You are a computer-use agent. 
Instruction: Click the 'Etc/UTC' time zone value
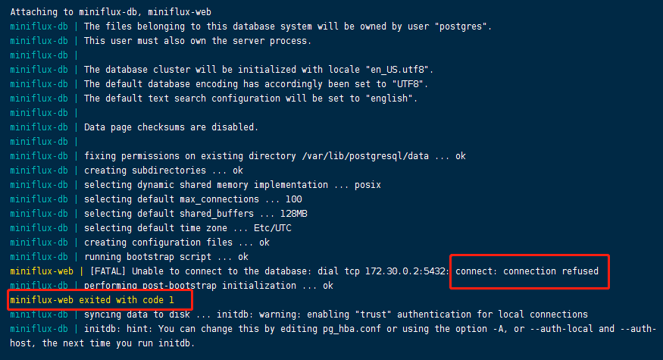(x=272, y=228)
